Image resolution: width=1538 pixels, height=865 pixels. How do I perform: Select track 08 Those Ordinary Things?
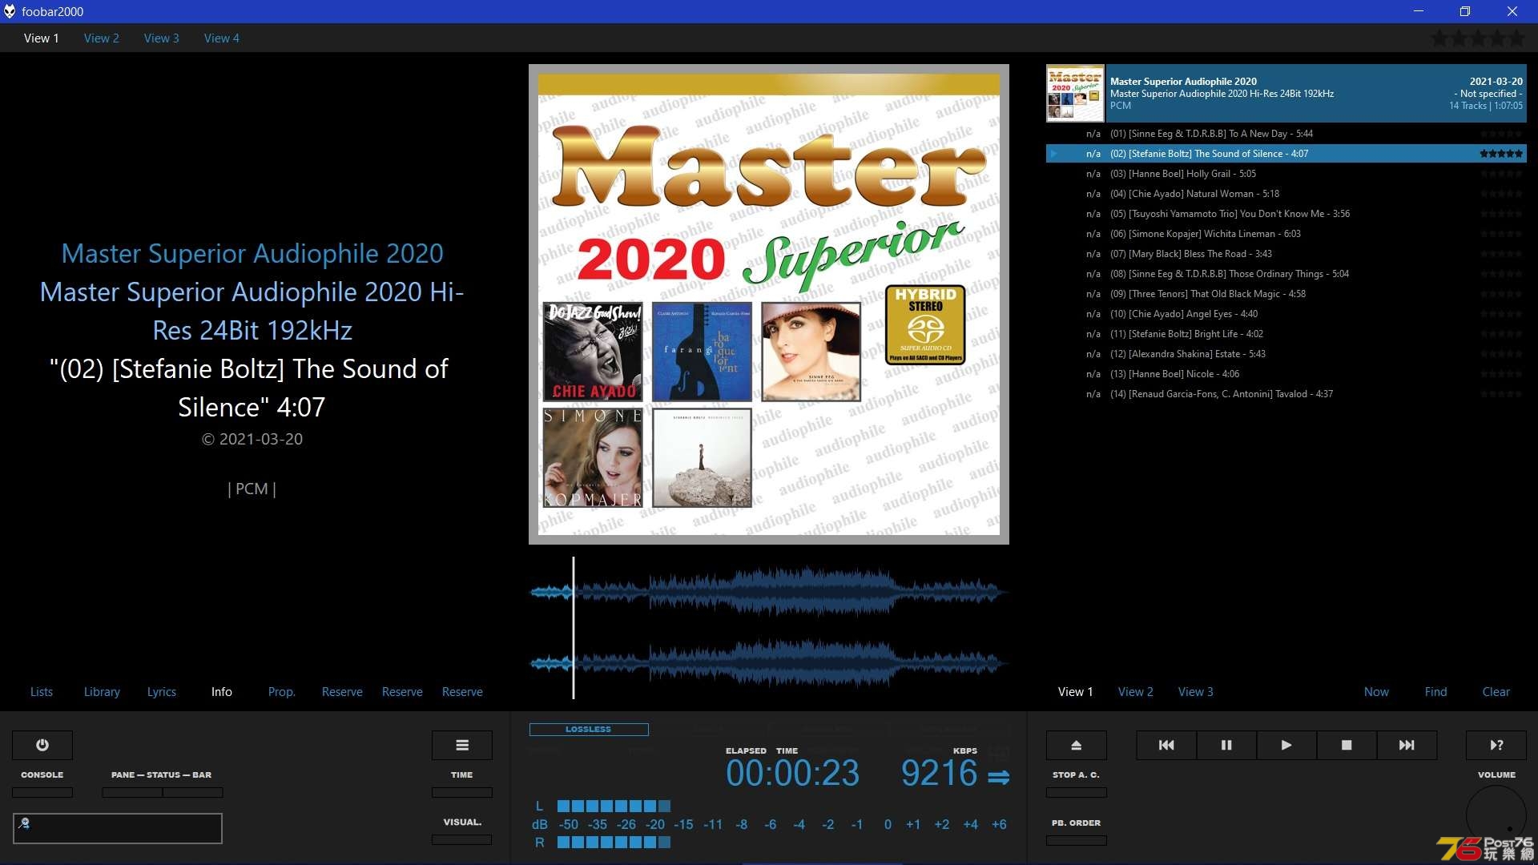(1286, 274)
